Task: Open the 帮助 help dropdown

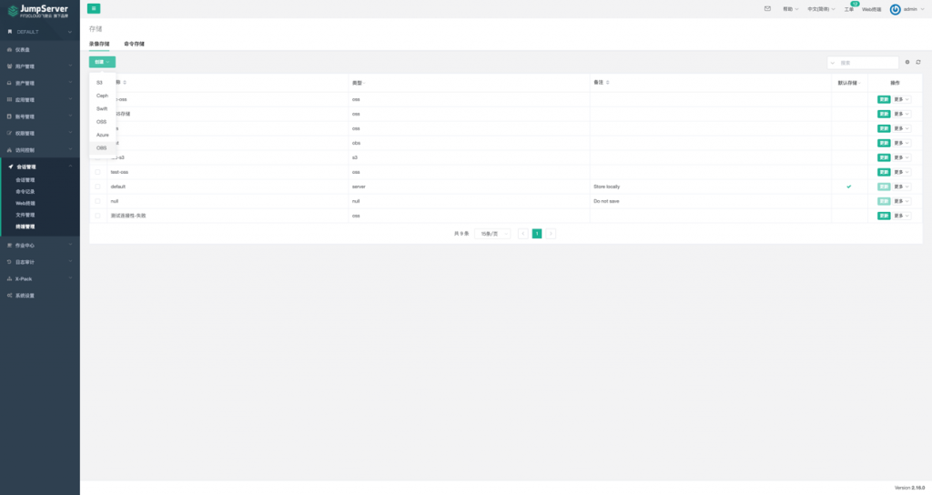Action: pyautogui.click(x=791, y=9)
